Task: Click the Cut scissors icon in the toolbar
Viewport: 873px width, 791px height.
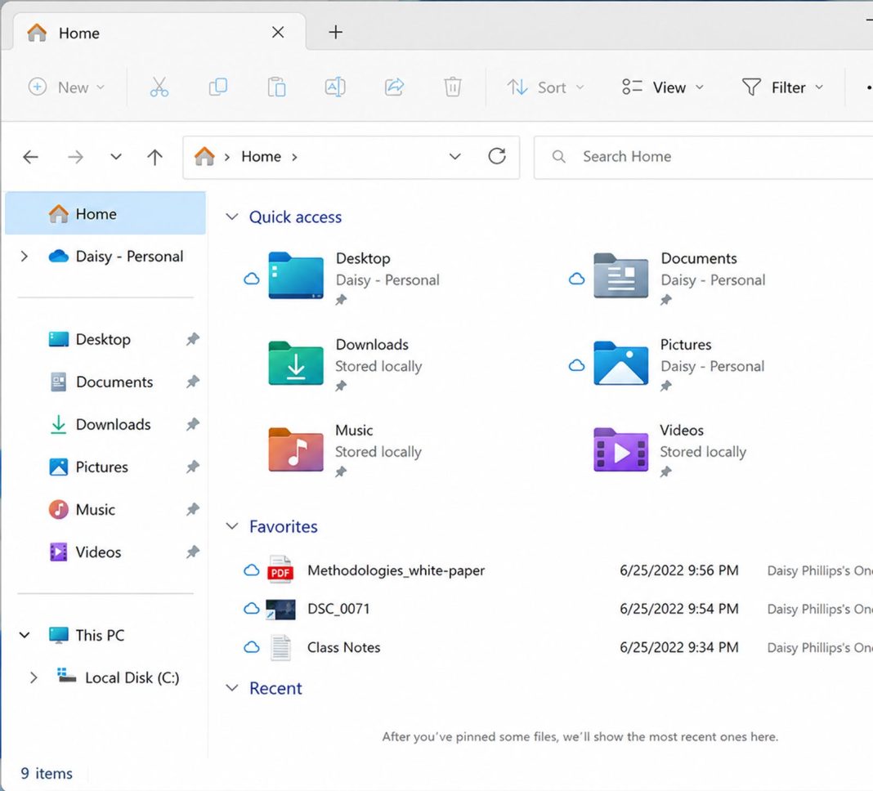Action: (159, 87)
